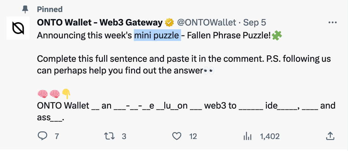
Task: Click the eyes emoji after 'answer'
Action: [209, 71]
